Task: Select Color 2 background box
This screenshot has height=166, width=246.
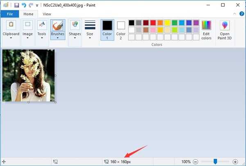Action: [x=121, y=29]
